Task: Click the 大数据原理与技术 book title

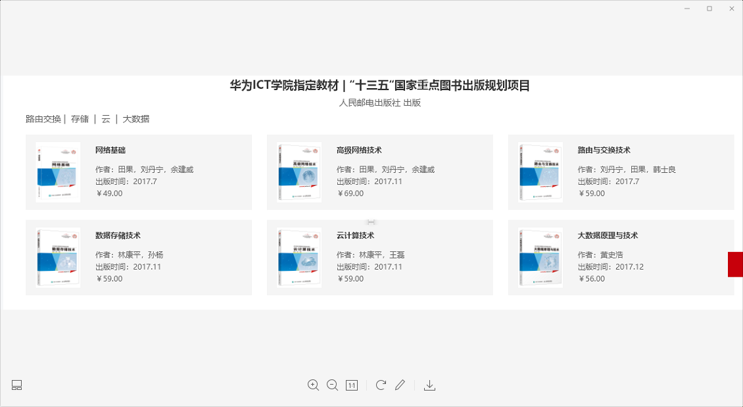Action: point(608,235)
